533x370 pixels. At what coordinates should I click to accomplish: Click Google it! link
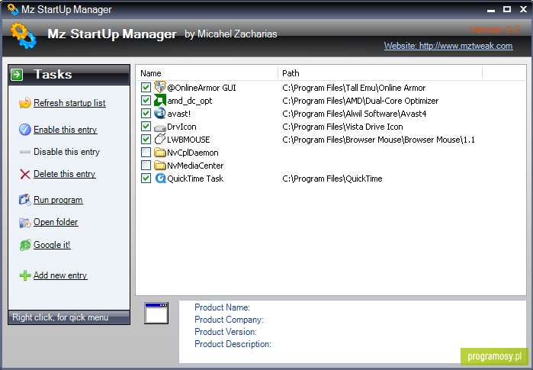(x=52, y=245)
